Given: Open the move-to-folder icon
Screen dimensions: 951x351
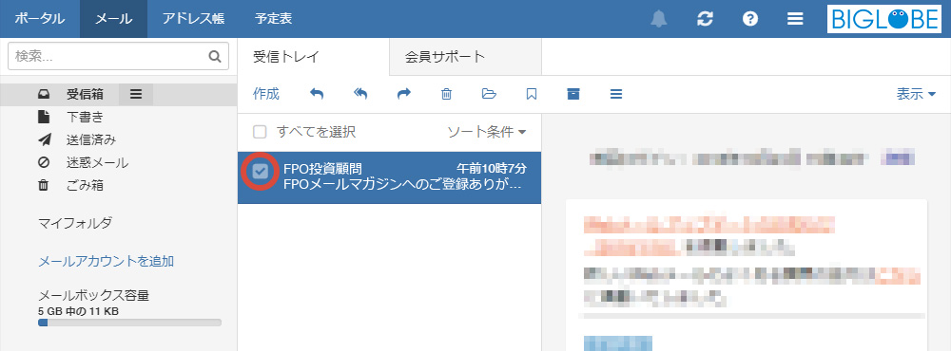Looking at the screenshot, I should [489, 94].
